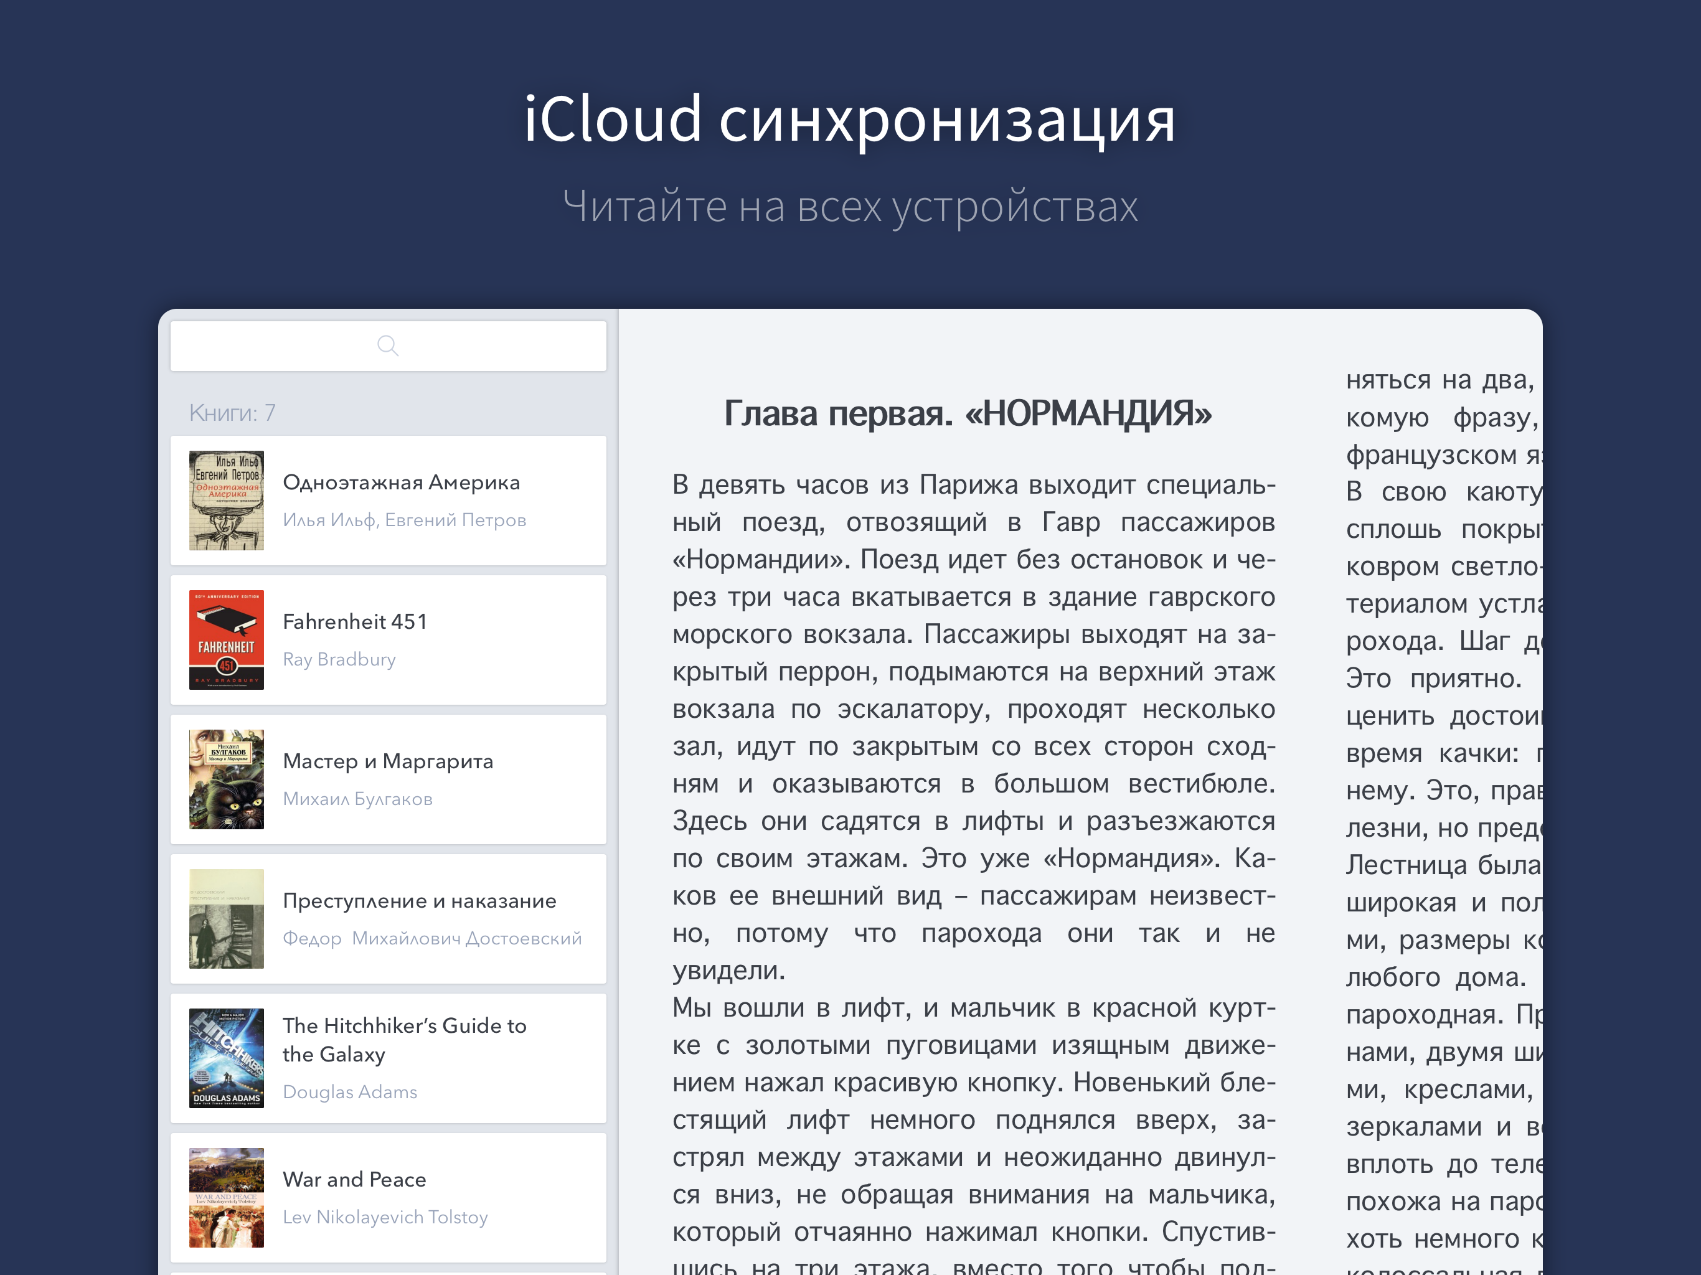Image resolution: width=1701 pixels, height=1275 pixels.
Task: Click author Илья Ильф, Евгений Петров
Action: (405, 520)
